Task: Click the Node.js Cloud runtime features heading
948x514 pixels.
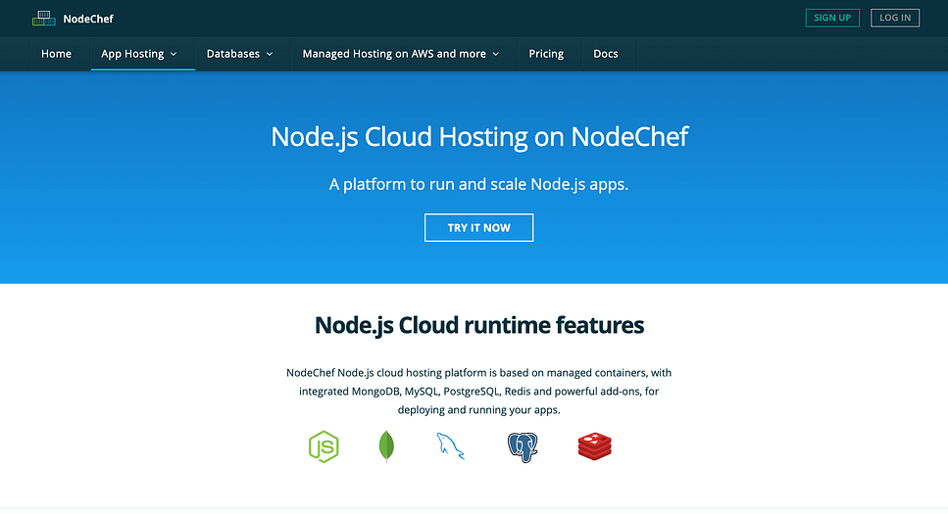Action: [x=478, y=325]
